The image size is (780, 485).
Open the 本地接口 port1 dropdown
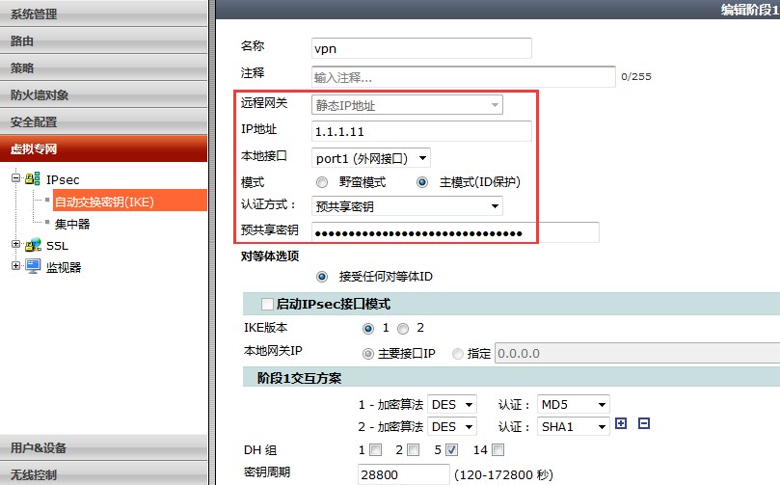371,157
